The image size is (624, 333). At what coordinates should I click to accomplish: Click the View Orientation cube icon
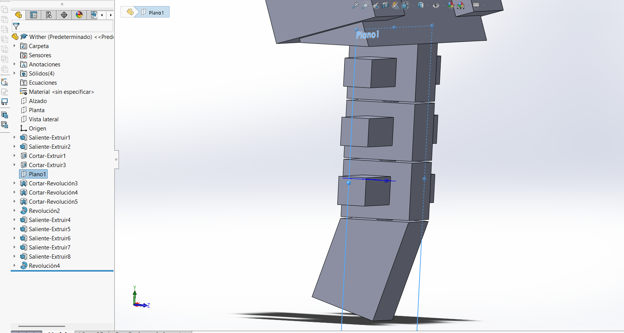[x=405, y=5]
